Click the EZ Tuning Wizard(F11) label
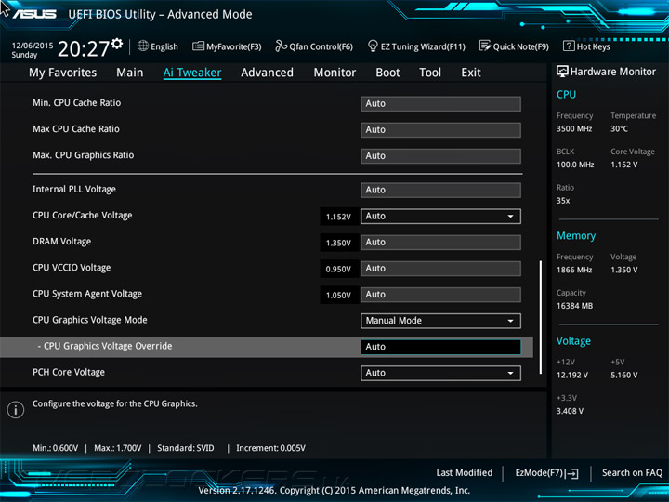The height and width of the screenshot is (502, 669). tap(423, 46)
